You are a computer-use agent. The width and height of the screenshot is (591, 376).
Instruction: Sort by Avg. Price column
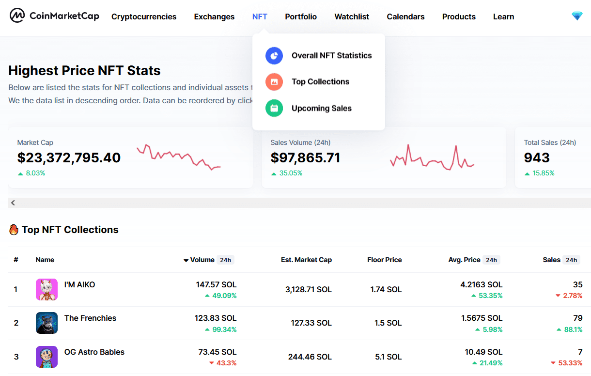pos(474,260)
